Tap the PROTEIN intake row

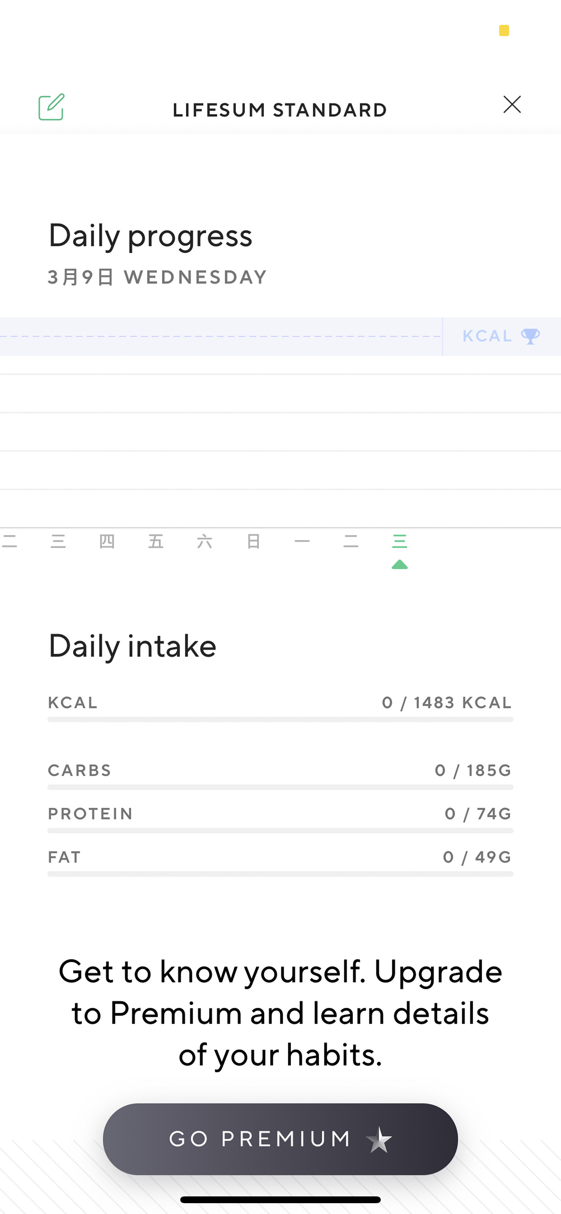pos(280,819)
